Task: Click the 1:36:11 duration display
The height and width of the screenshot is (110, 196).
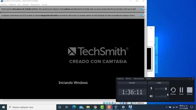Action: pyautogui.click(x=132, y=92)
